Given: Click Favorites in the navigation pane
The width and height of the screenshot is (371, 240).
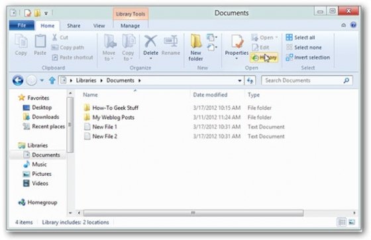Looking at the screenshot, I should pos(34,98).
